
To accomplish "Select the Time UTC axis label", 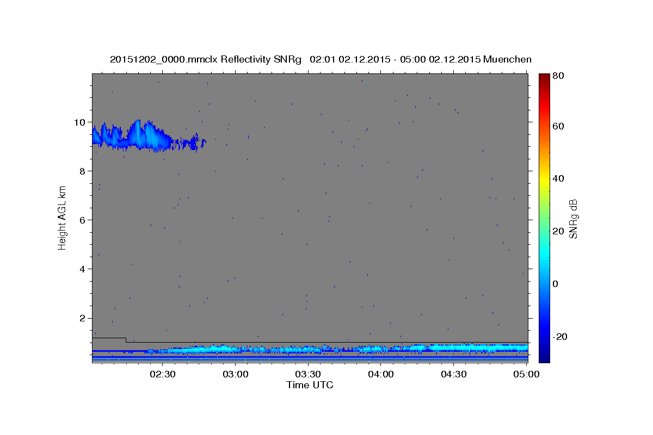I will click(x=310, y=385).
